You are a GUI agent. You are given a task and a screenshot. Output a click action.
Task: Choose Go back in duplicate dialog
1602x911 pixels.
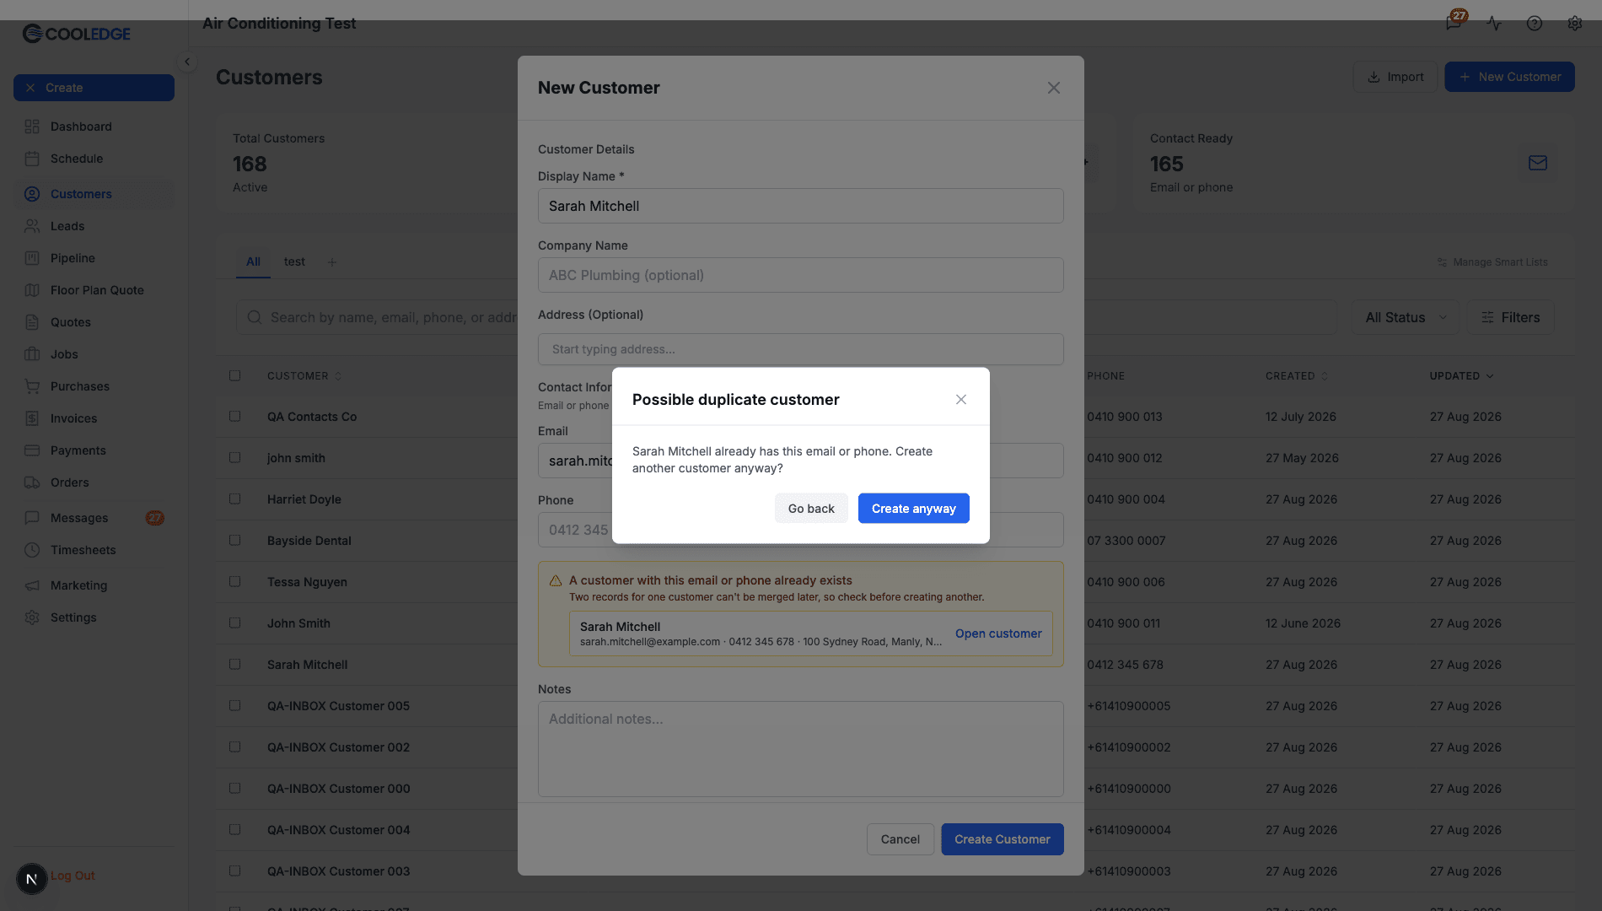pos(811,509)
